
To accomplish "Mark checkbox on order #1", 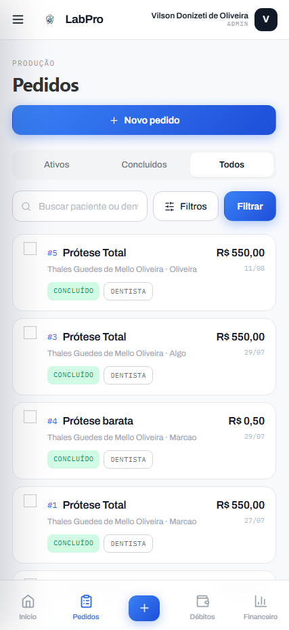I will tap(30, 500).
